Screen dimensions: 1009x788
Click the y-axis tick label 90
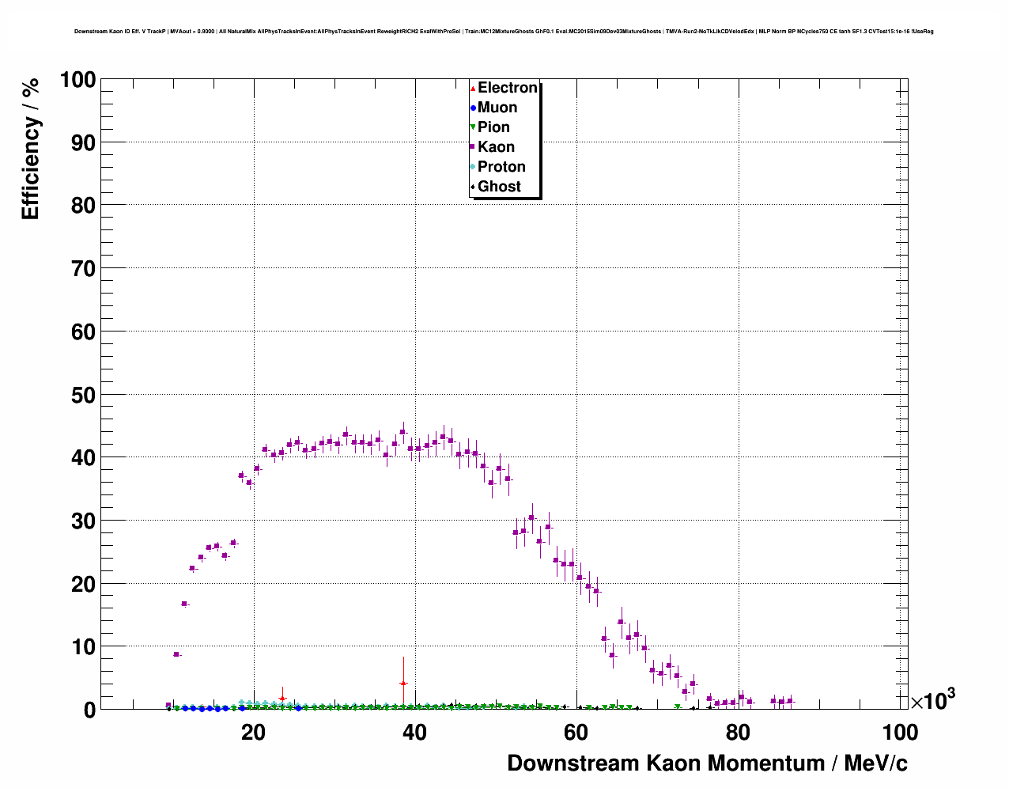point(84,143)
